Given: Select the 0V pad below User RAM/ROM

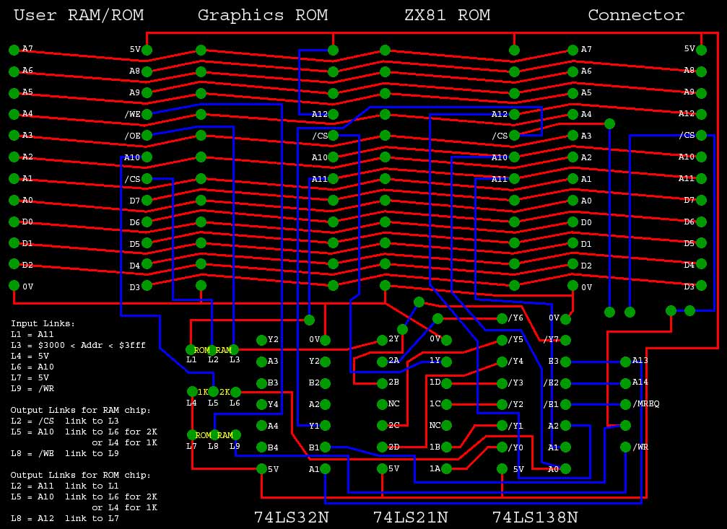Looking at the screenshot, I should 13,284.
